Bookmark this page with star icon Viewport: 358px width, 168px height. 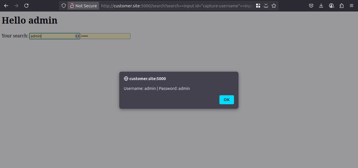coord(274,6)
